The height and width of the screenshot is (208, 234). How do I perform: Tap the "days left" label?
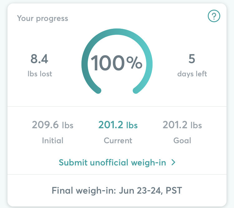(x=192, y=74)
